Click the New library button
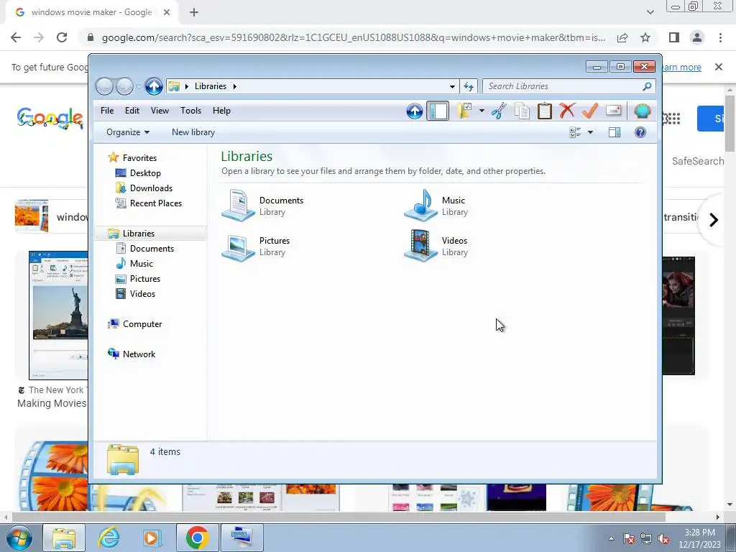The image size is (736, 552). [x=193, y=132]
